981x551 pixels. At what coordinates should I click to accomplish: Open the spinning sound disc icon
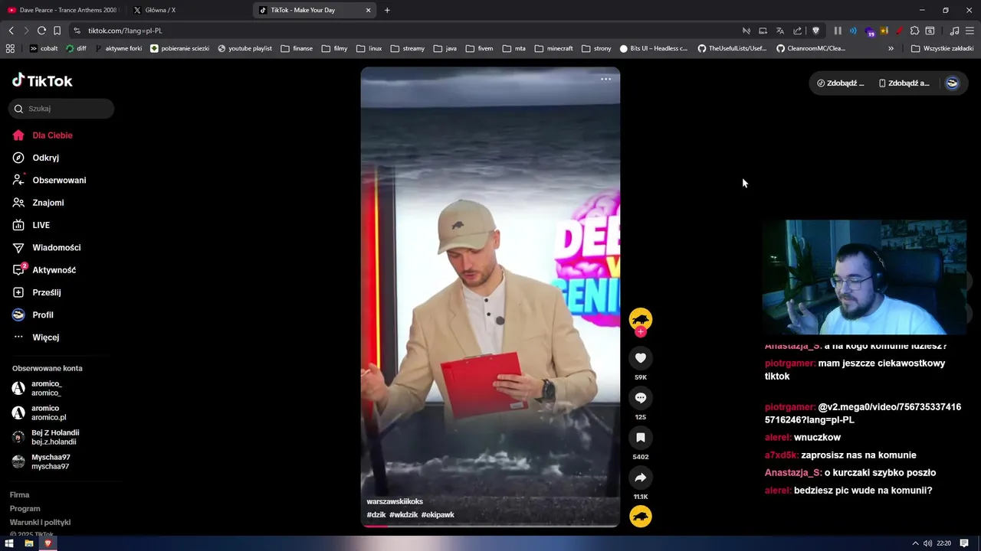[x=641, y=517]
